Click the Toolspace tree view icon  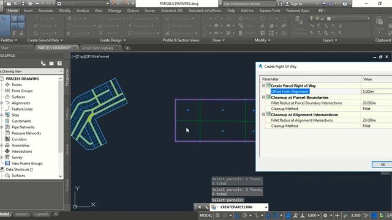(x=43, y=64)
